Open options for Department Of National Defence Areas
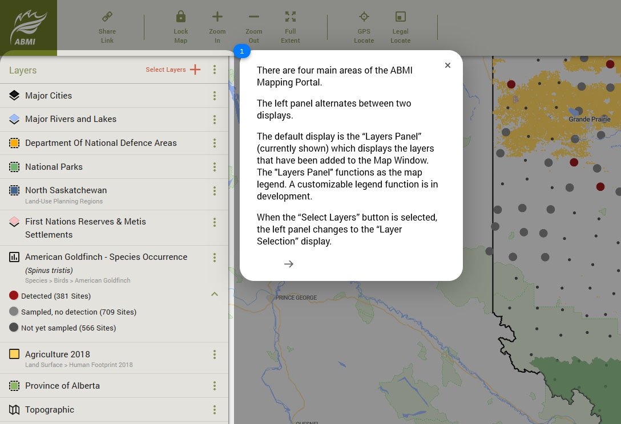This screenshot has height=424, width=621. 215,143
